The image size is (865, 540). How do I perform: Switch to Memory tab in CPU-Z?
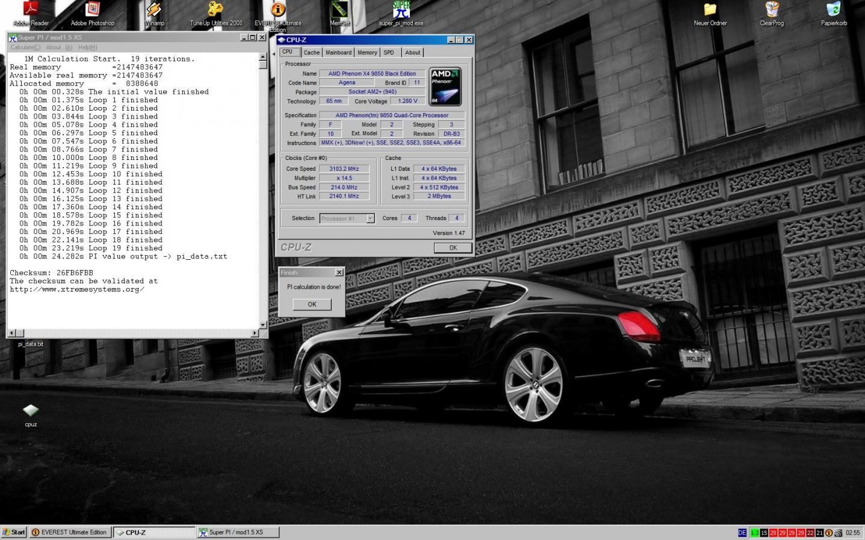[x=367, y=52]
